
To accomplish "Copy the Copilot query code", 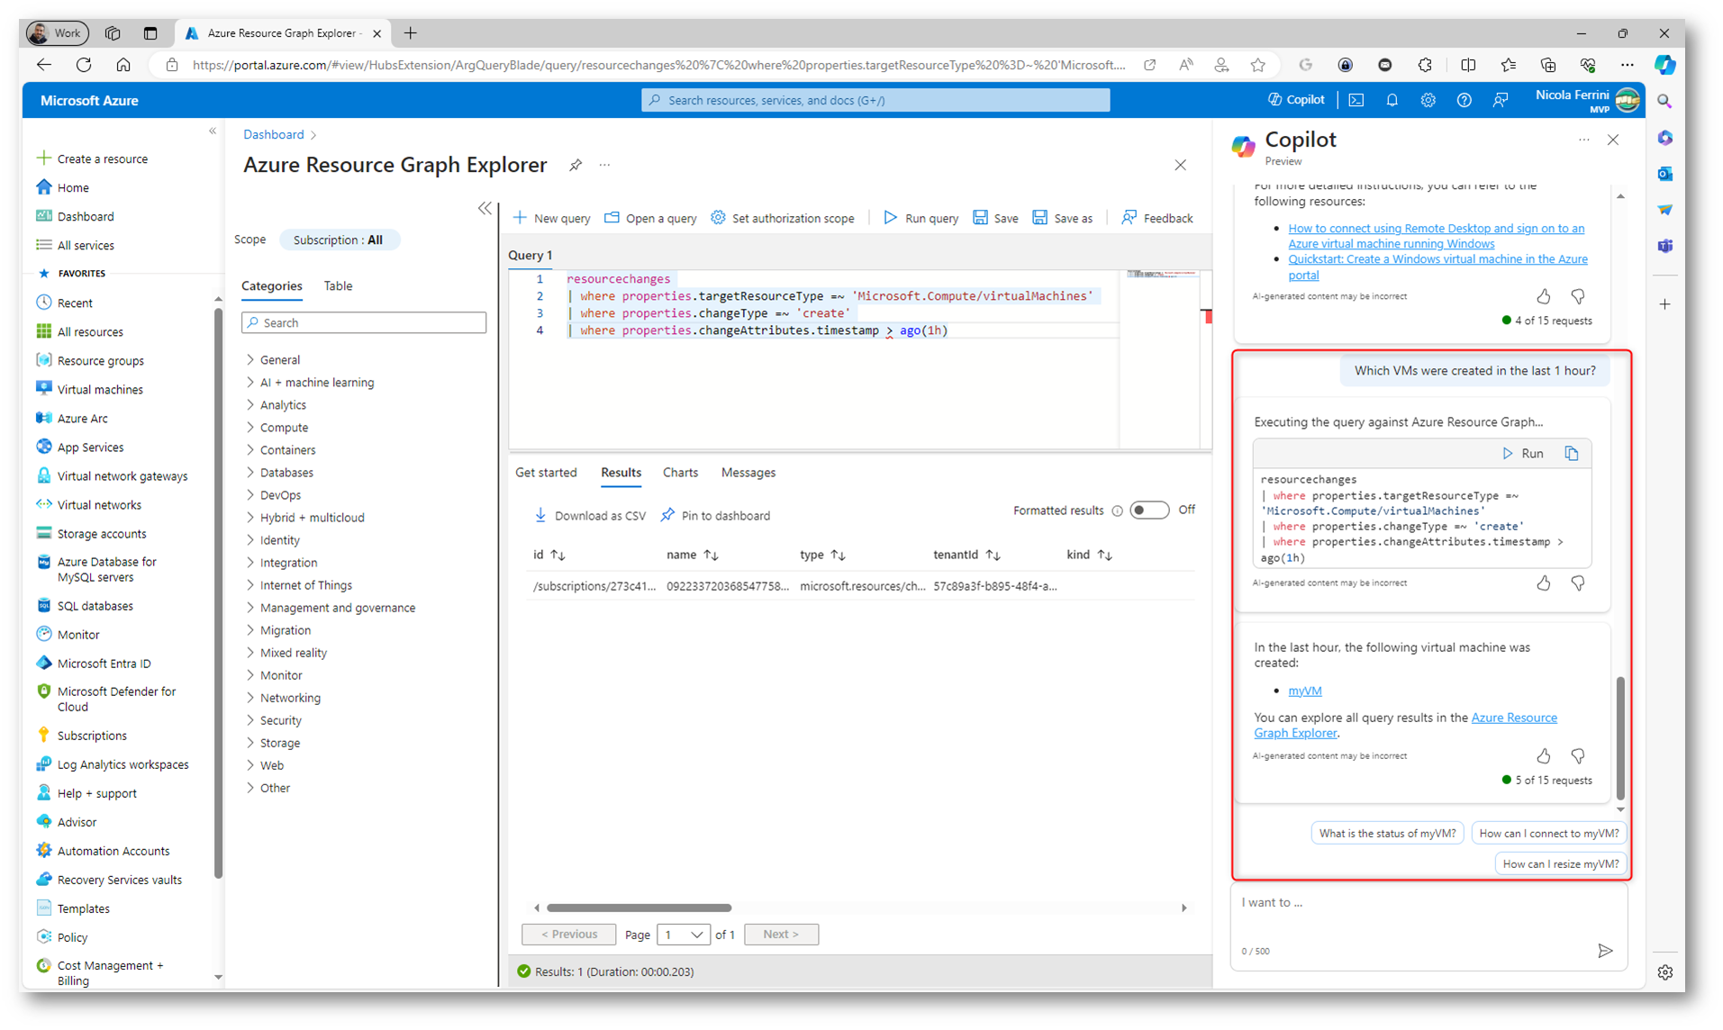I will (x=1572, y=454).
